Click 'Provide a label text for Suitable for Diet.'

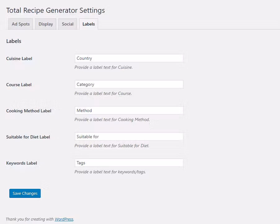[112, 146]
